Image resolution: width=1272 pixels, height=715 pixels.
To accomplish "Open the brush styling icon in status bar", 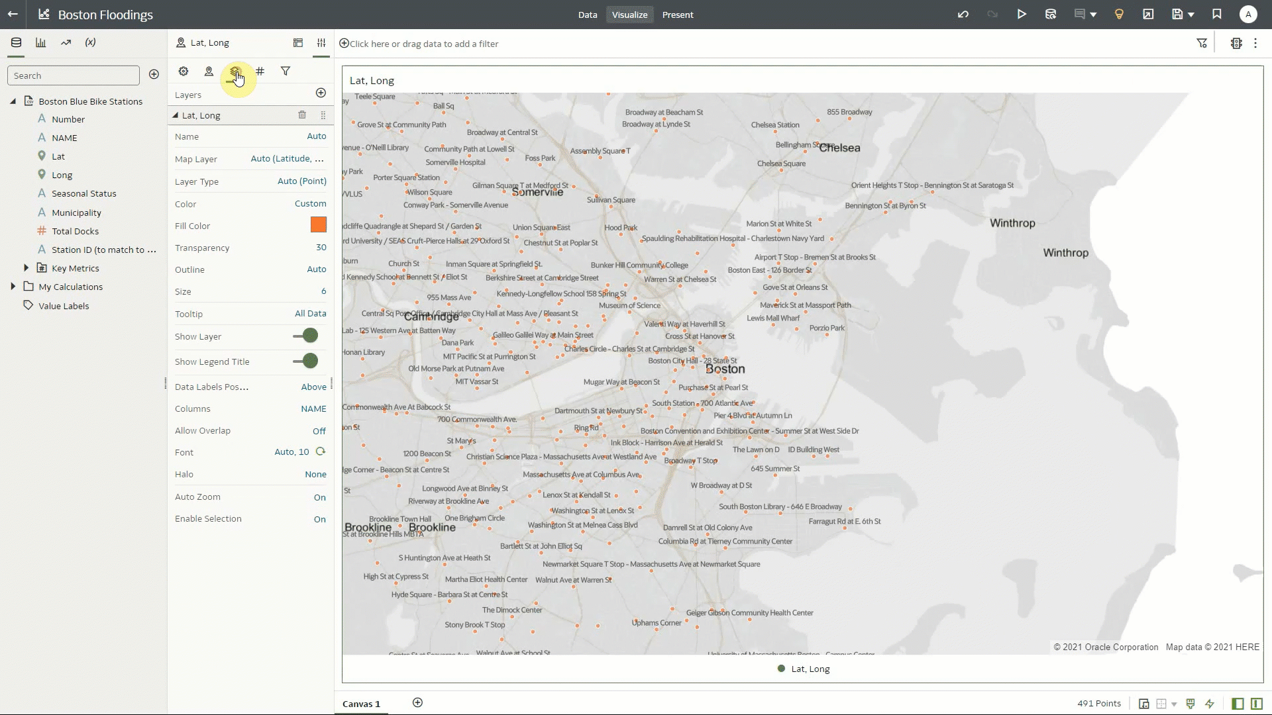I will [1191, 703].
